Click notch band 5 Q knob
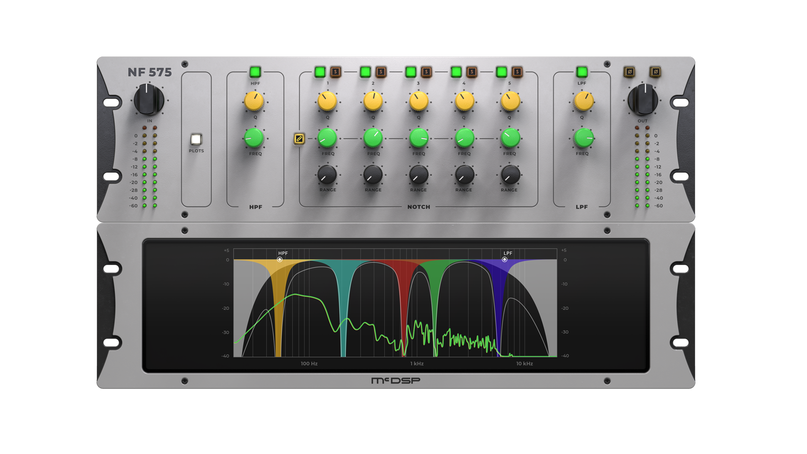 (x=510, y=101)
